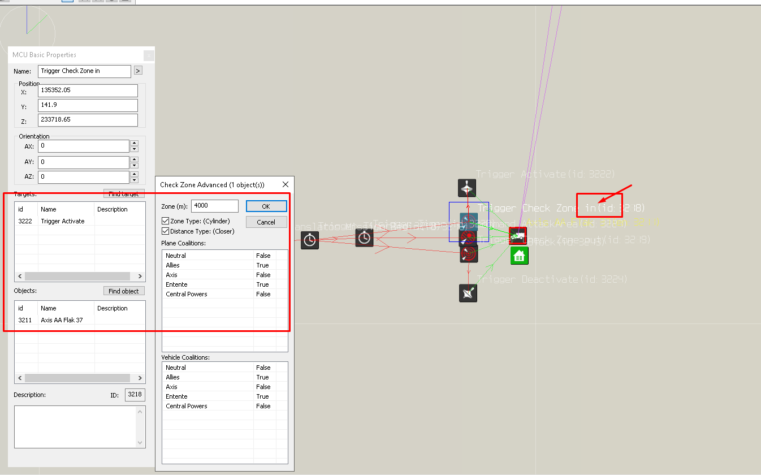Click OK in Check Zone Advanced

point(266,206)
